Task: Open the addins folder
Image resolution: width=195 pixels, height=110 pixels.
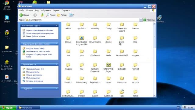Action: [68, 26]
